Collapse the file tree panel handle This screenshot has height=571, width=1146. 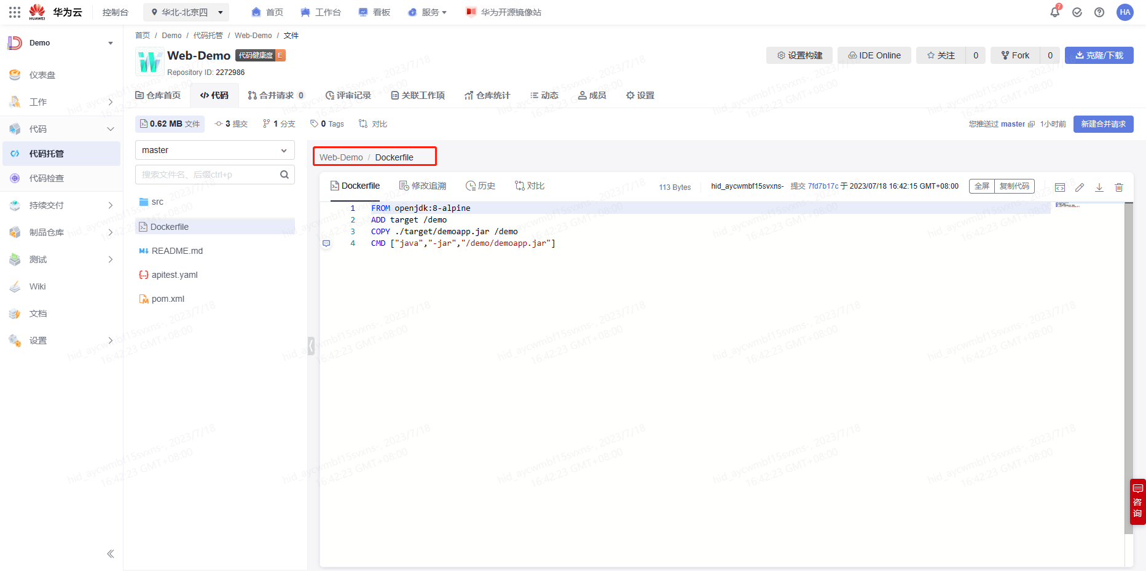[x=311, y=346]
